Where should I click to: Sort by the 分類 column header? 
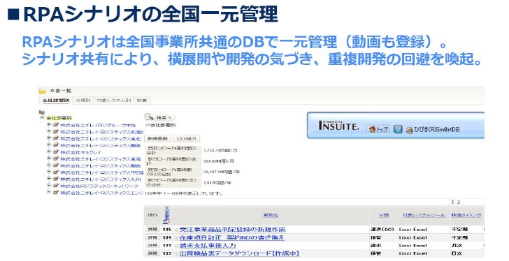(384, 216)
